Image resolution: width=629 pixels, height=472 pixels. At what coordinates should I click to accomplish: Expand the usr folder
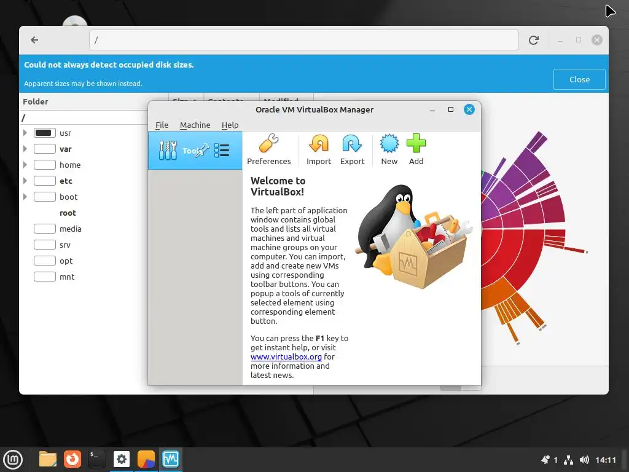point(25,133)
